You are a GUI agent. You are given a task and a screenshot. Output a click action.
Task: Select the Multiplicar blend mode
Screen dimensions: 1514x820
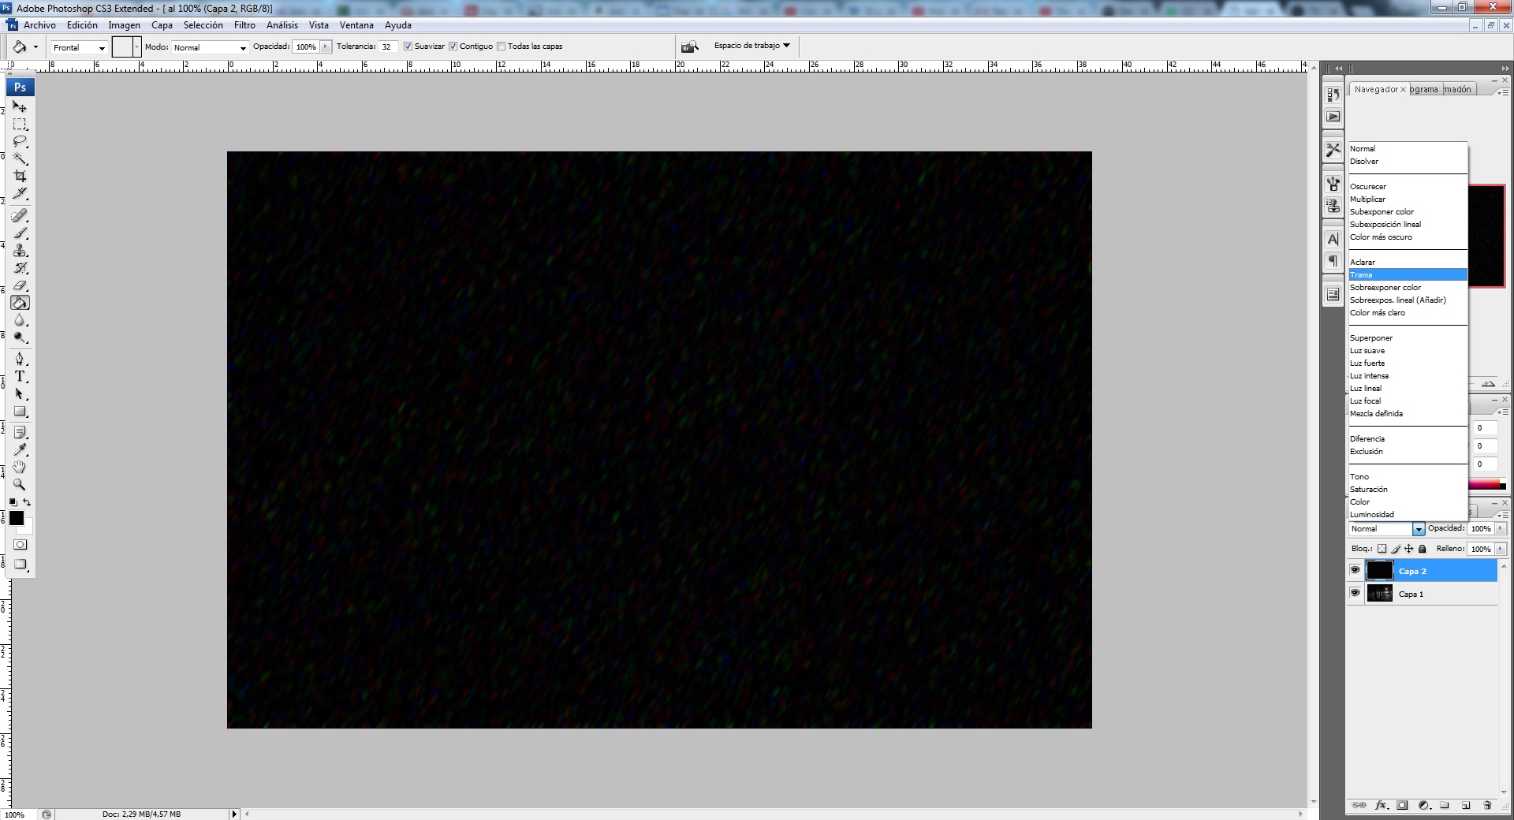point(1367,199)
